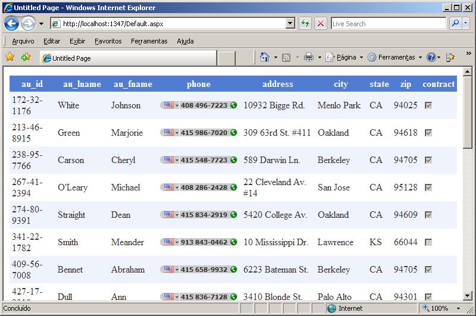The height and width of the screenshot is (316, 476).
Task: Open the Página dropdown menu
Action: 346,57
